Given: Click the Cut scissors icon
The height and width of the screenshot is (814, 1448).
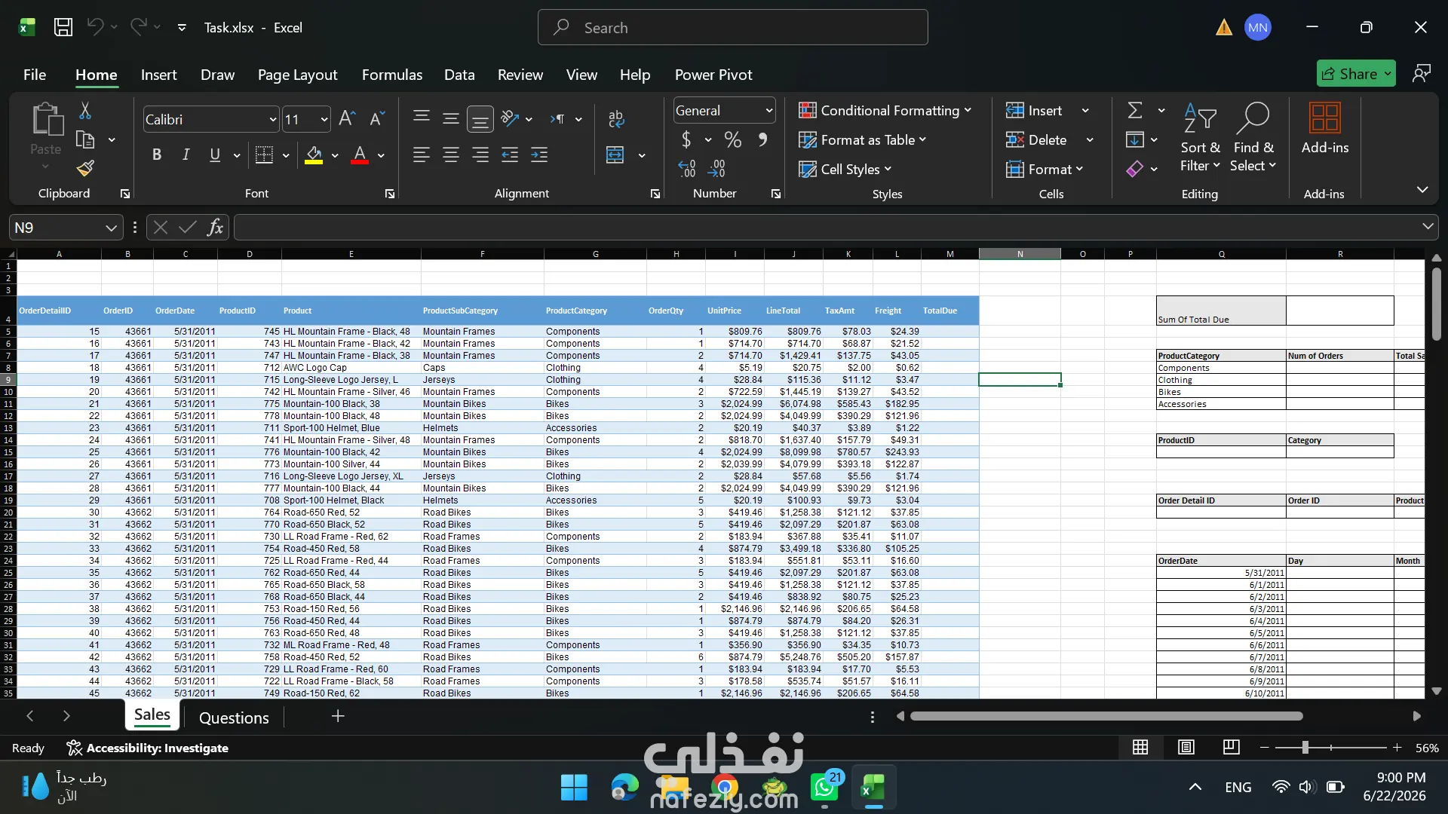Looking at the screenshot, I should pos(85,111).
